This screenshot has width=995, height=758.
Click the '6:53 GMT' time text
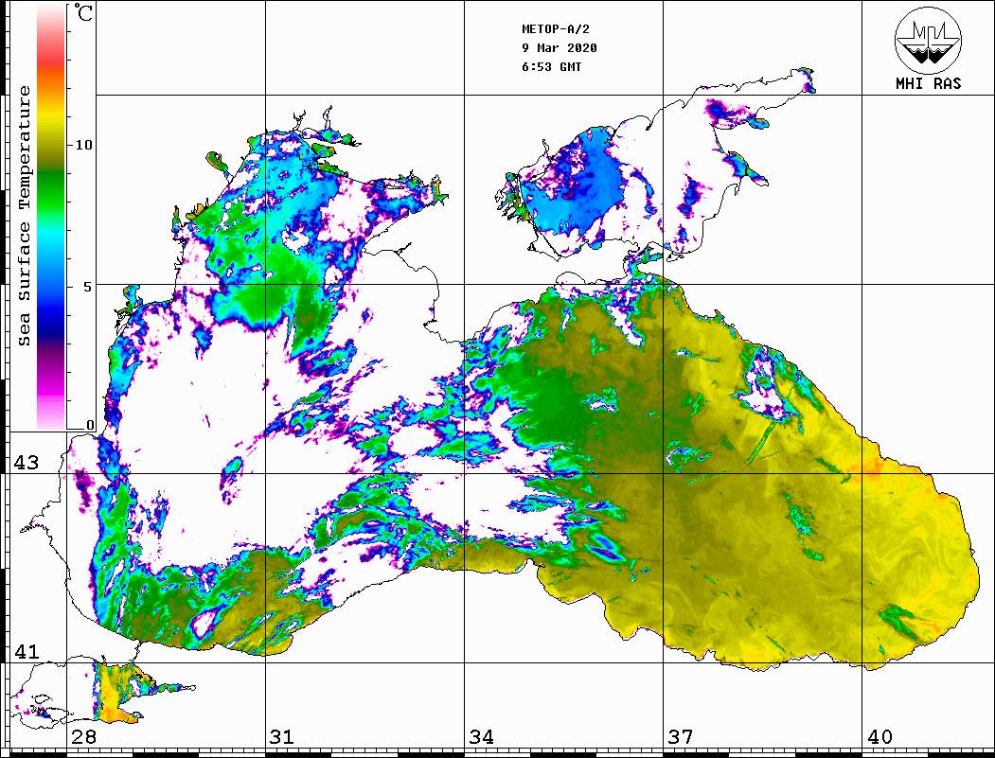tap(551, 66)
